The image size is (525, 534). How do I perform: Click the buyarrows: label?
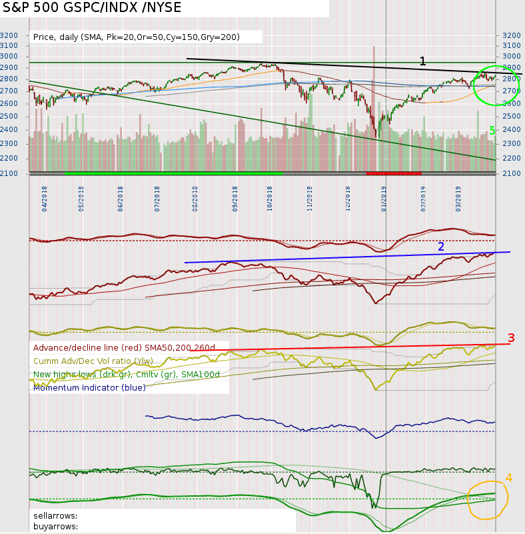click(x=56, y=526)
